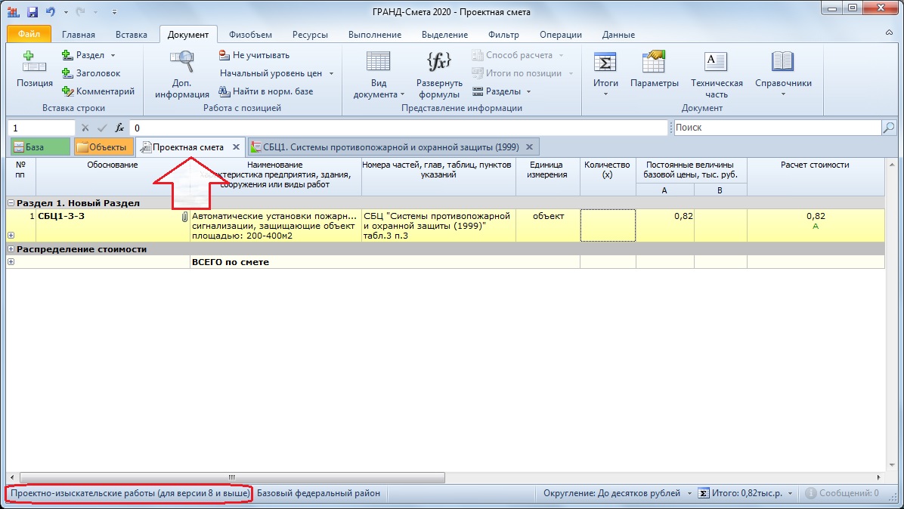The image size is (904, 509).
Task: Expand Распределение стоимости section
Action: (11, 248)
